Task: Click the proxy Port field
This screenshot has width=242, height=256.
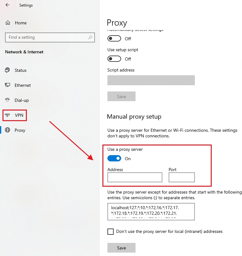Action: coord(182,178)
